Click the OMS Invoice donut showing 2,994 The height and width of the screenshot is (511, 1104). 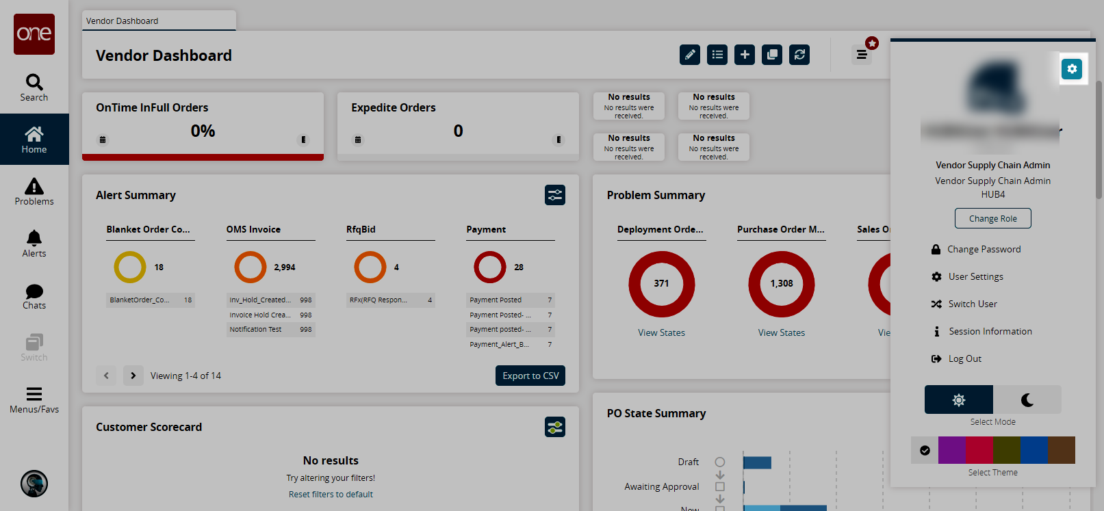point(251,267)
